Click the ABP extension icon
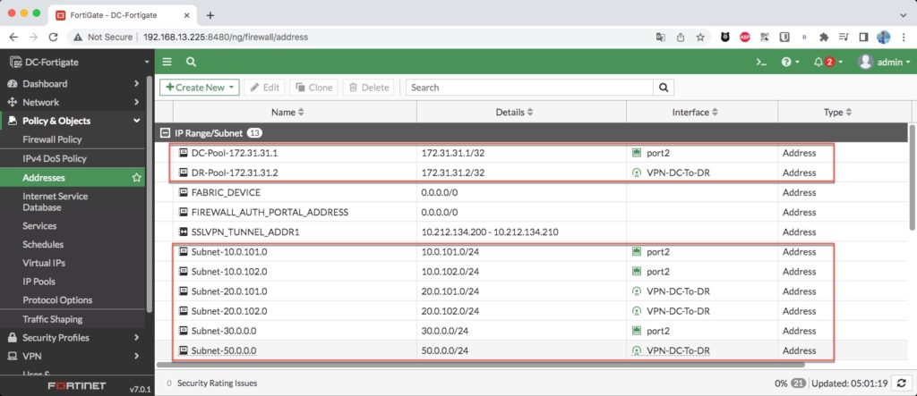This screenshot has height=396, width=917. pos(744,37)
